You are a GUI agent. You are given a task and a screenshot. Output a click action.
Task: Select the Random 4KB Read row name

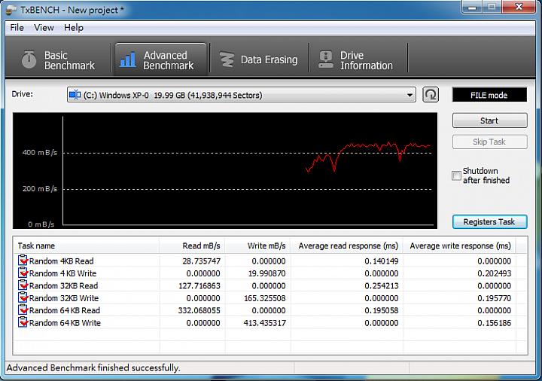tap(61, 261)
